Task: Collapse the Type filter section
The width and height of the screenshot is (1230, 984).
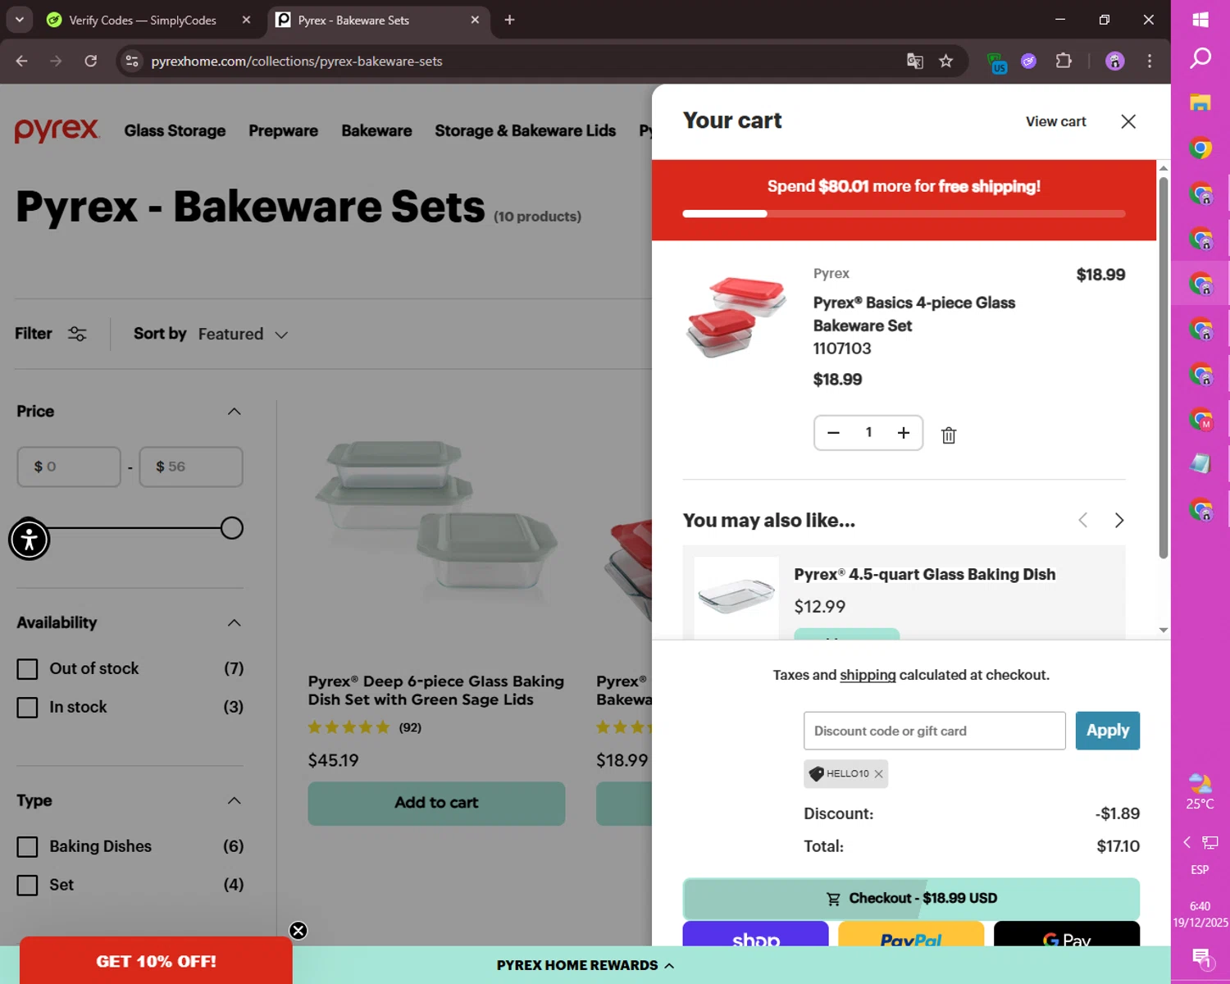Action: click(x=234, y=801)
